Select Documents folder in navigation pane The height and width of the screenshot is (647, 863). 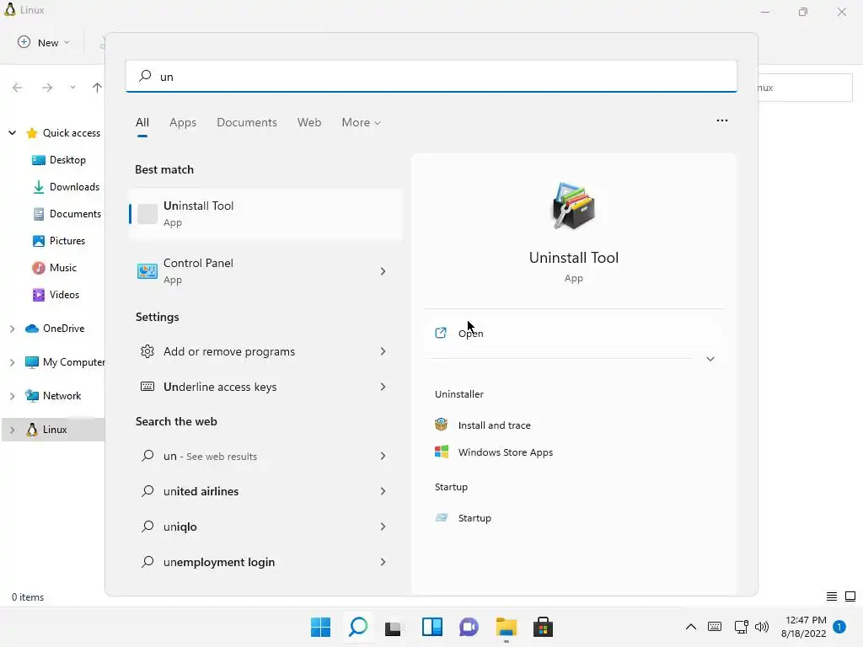click(67, 214)
